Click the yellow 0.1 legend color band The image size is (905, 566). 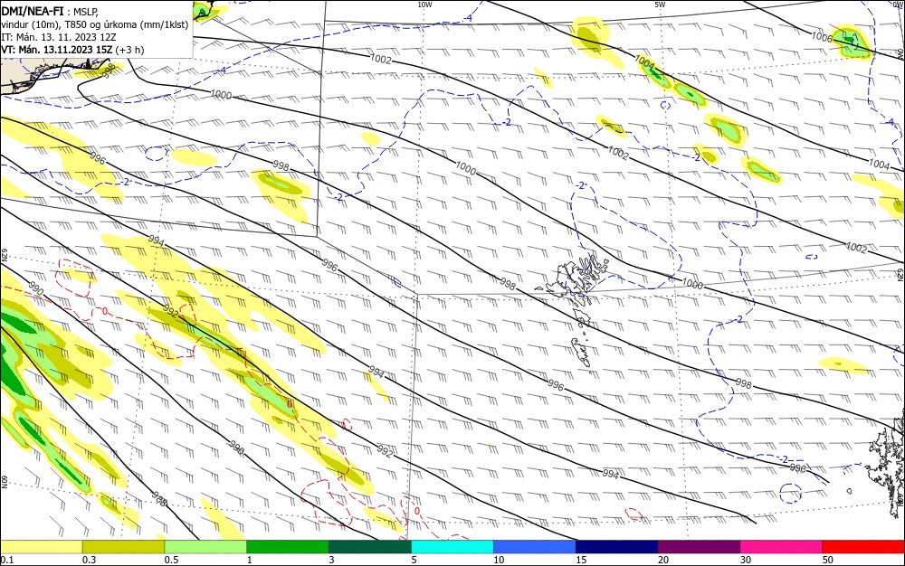click(41, 547)
